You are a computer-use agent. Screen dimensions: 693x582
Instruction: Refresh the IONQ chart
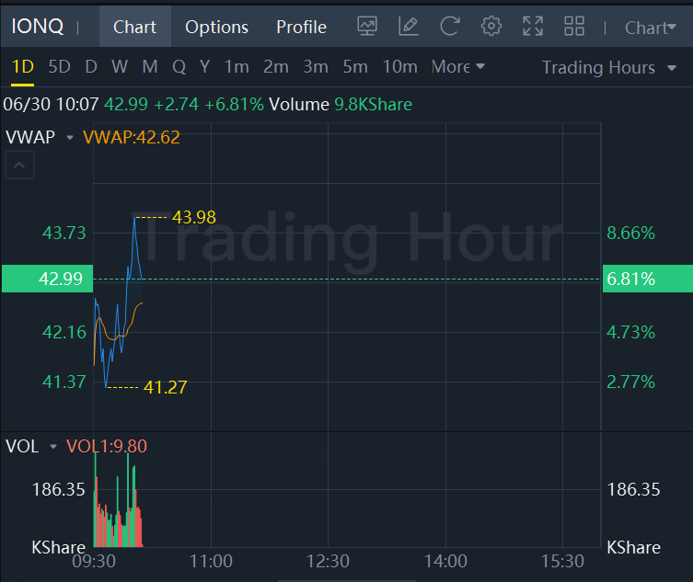tap(450, 27)
